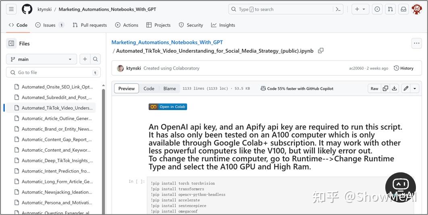Copy the file path to clipboard
The height and width of the screenshot is (215, 428).
tap(321, 51)
